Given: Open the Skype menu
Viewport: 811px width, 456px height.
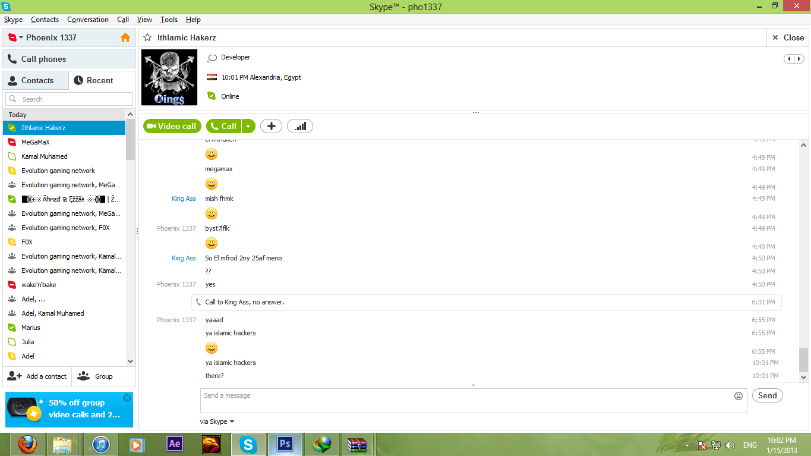Looking at the screenshot, I should tap(13, 20).
